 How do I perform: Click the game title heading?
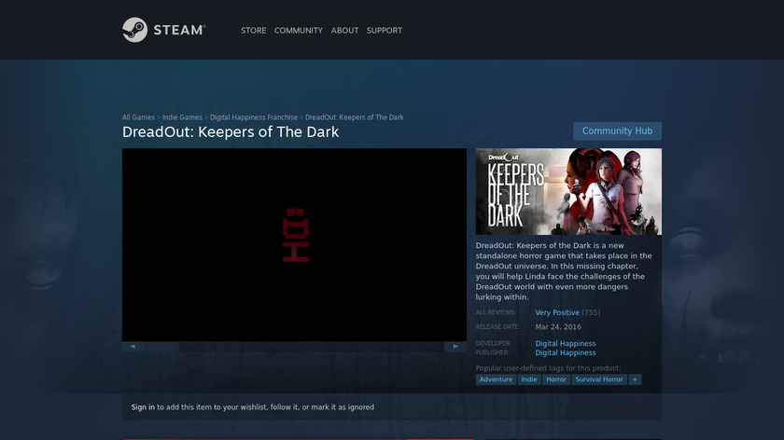(231, 131)
